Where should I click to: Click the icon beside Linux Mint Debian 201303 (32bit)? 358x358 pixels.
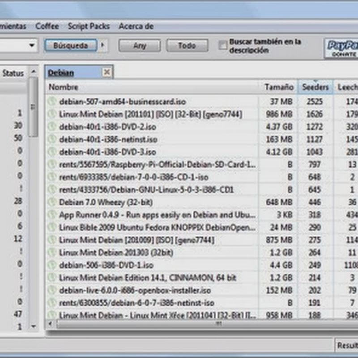(52, 252)
